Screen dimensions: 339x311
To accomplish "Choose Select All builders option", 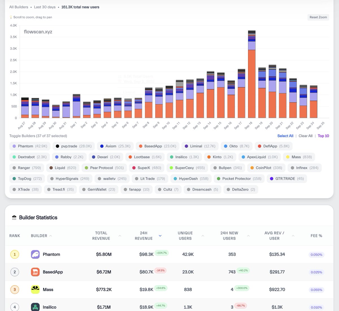I will pos(285,136).
